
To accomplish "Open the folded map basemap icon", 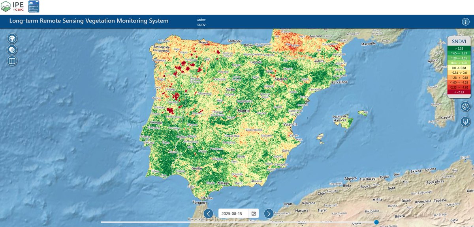I will (13, 61).
